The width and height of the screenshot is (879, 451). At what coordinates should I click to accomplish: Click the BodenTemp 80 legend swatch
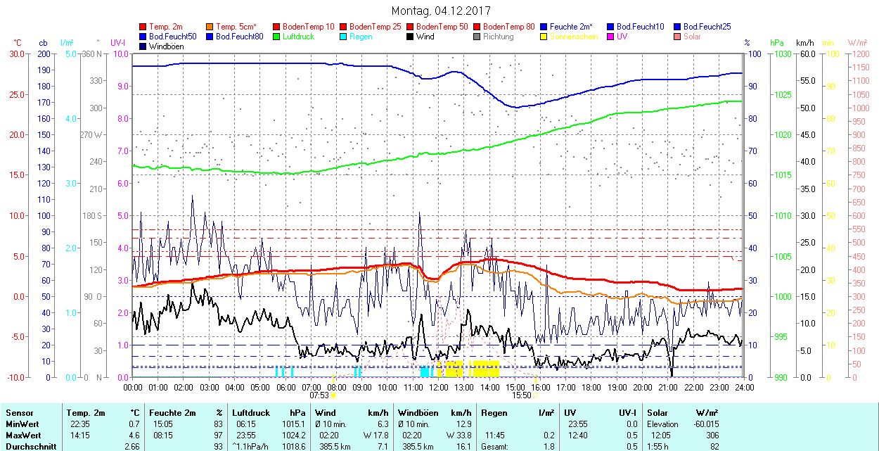[x=477, y=27]
